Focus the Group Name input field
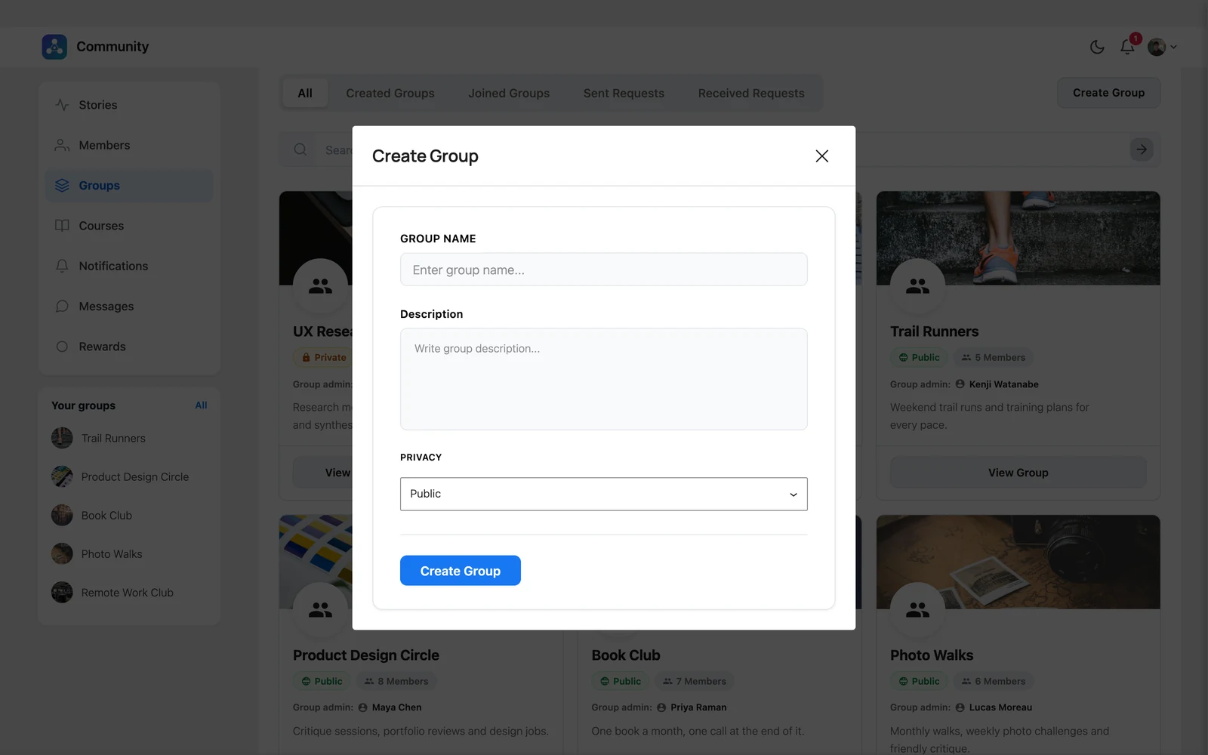This screenshot has height=755, width=1208. coord(604,270)
